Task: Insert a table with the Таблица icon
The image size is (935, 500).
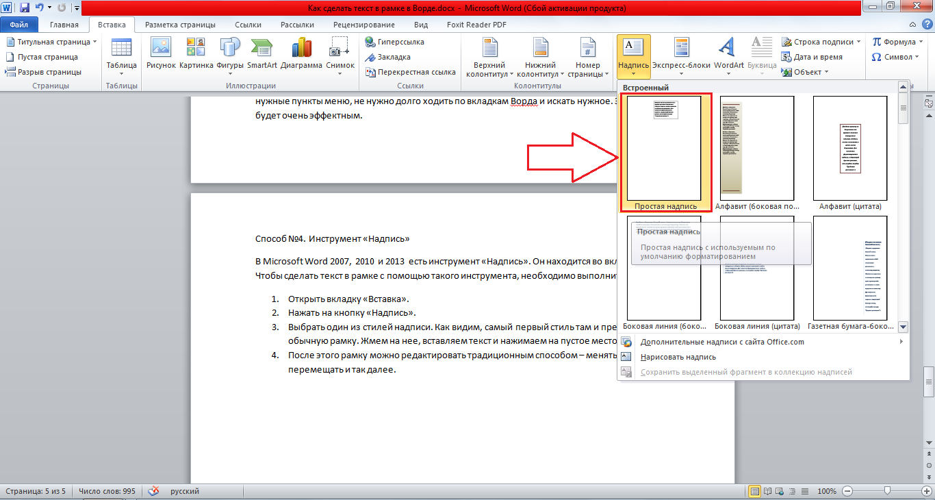Action: point(121,54)
